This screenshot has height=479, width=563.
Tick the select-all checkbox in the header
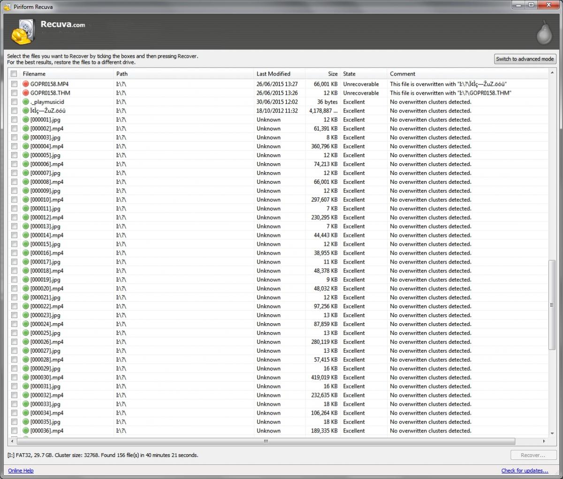point(14,74)
